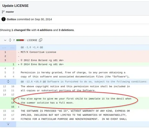The image size is (149, 128).
Task: Click the branch icon beside master
Action: click(3, 12)
